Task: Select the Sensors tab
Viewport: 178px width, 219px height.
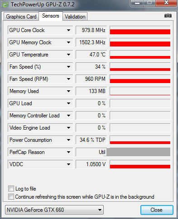Action: pyautogui.click(x=51, y=16)
